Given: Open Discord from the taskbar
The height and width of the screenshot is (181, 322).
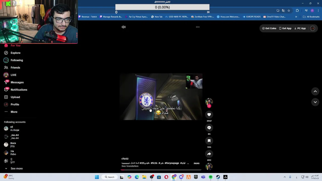Looking at the screenshot, I should 181,177.
